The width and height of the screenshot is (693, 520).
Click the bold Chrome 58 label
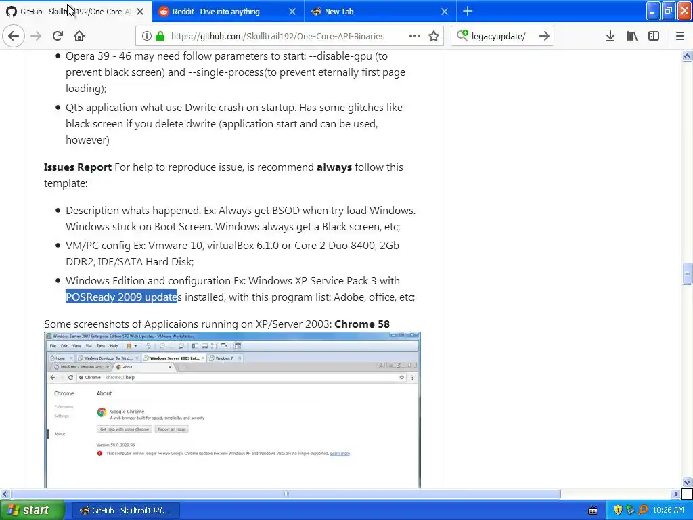(x=362, y=324)
